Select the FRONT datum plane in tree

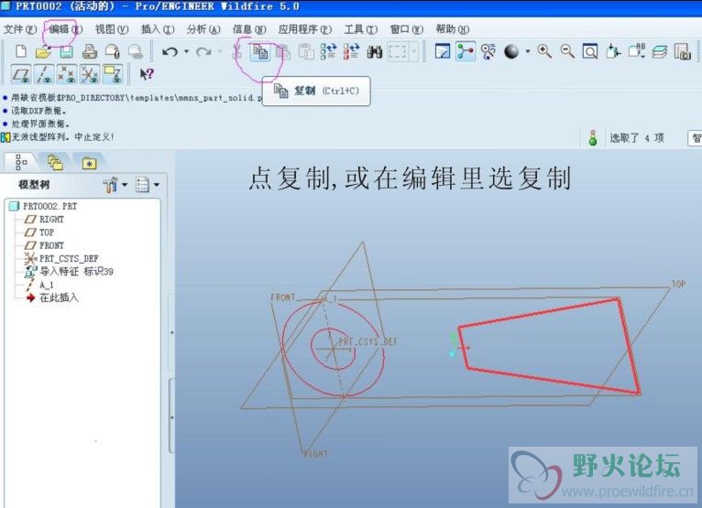(x=44, y=245)
